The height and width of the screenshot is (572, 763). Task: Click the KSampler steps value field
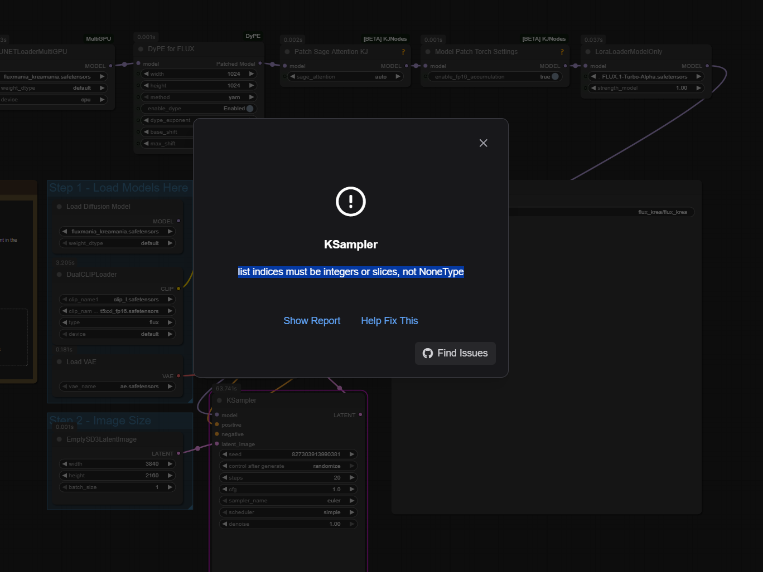(x=288, y=478)
